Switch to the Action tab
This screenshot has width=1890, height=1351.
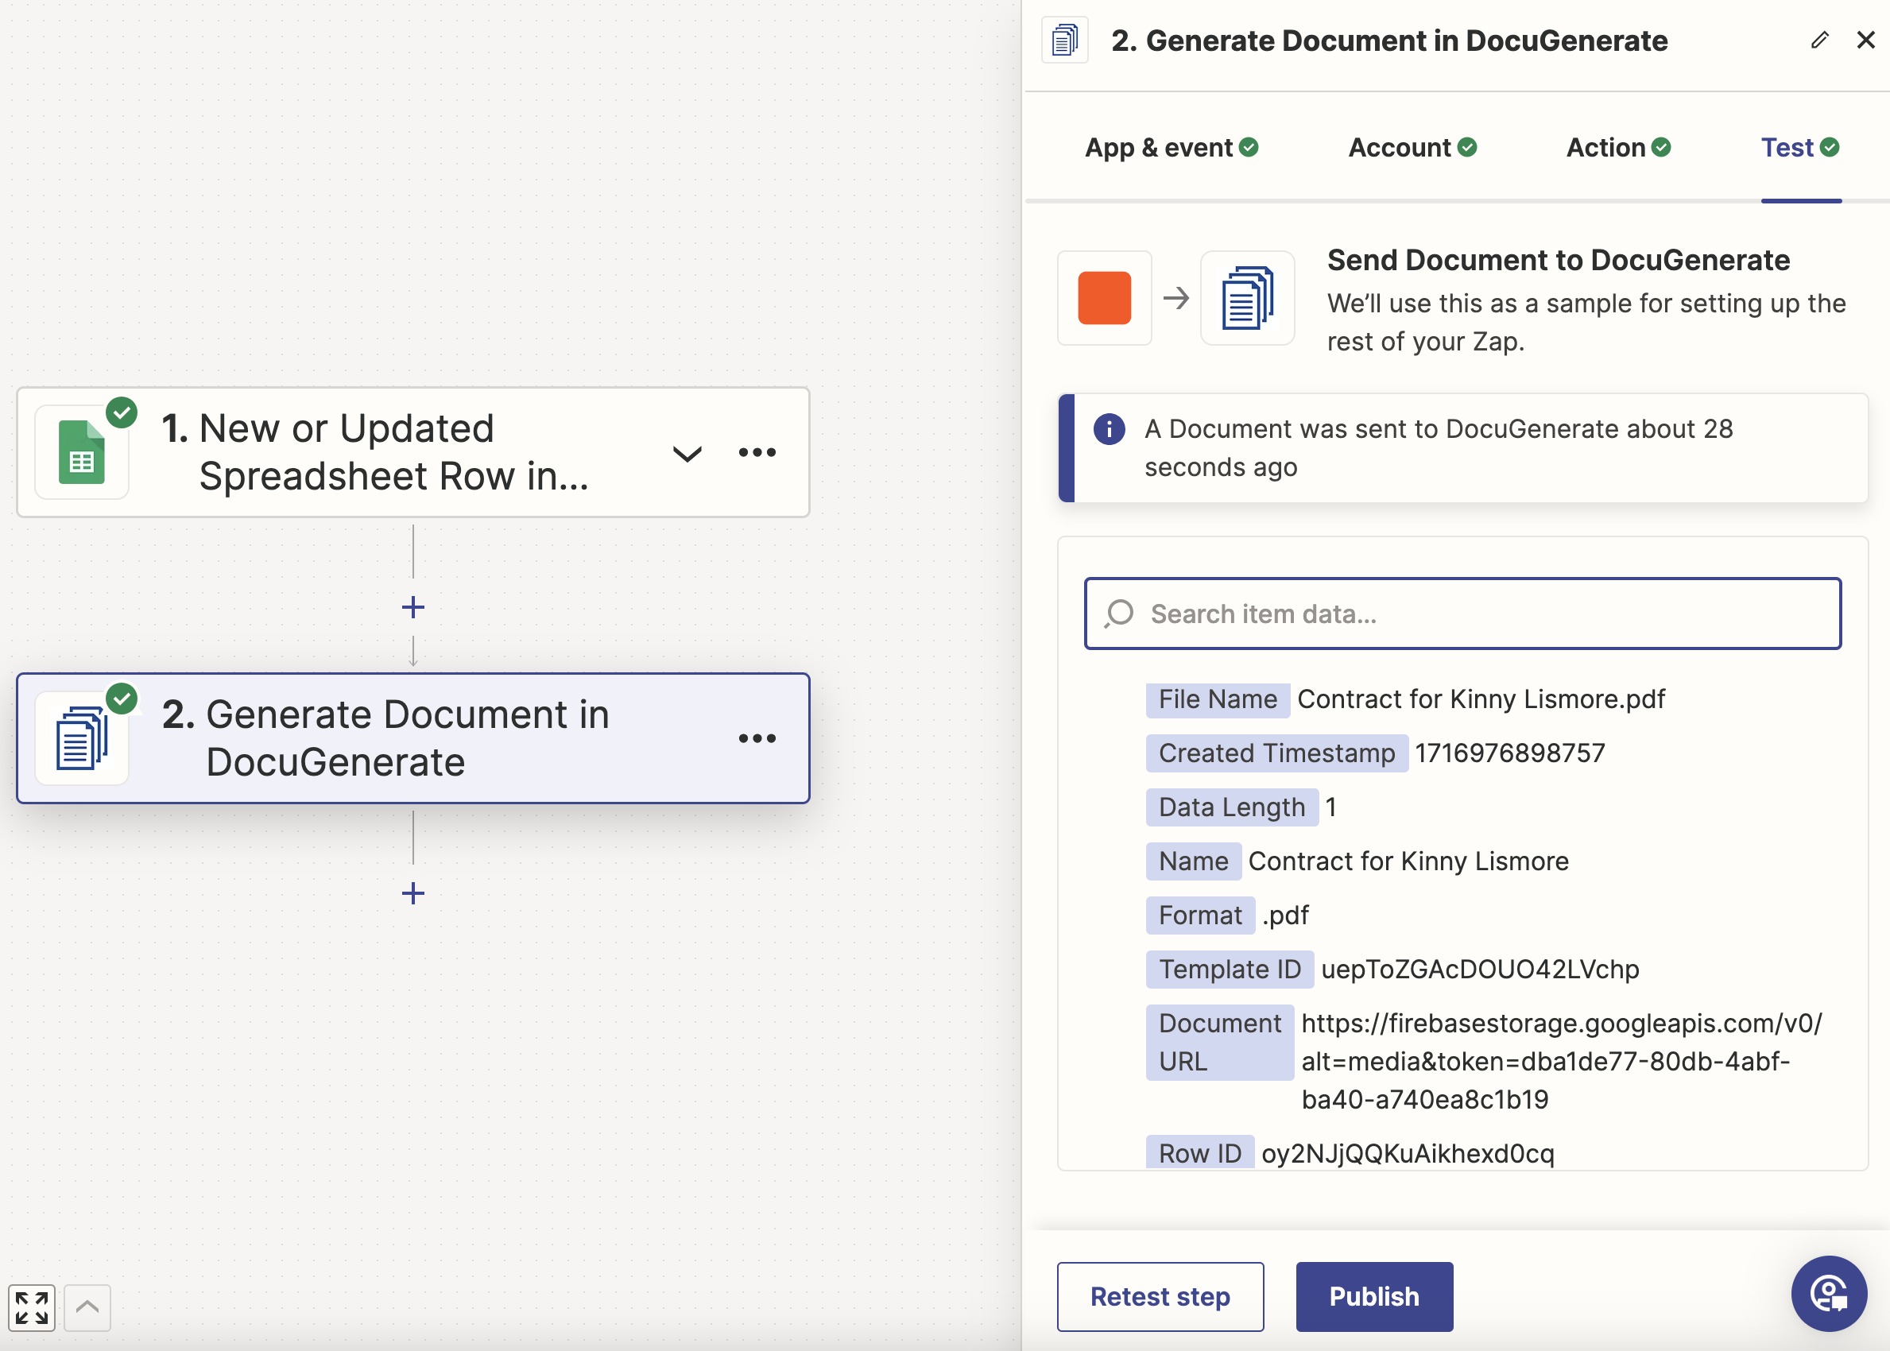click(1618, 147)
